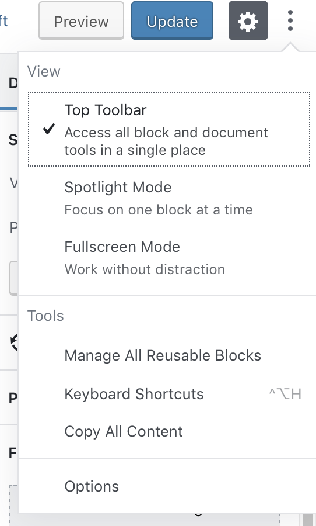Viewport: 316px width, 526px height.
Task: Select Copy All Content
Action: [169, 431]
